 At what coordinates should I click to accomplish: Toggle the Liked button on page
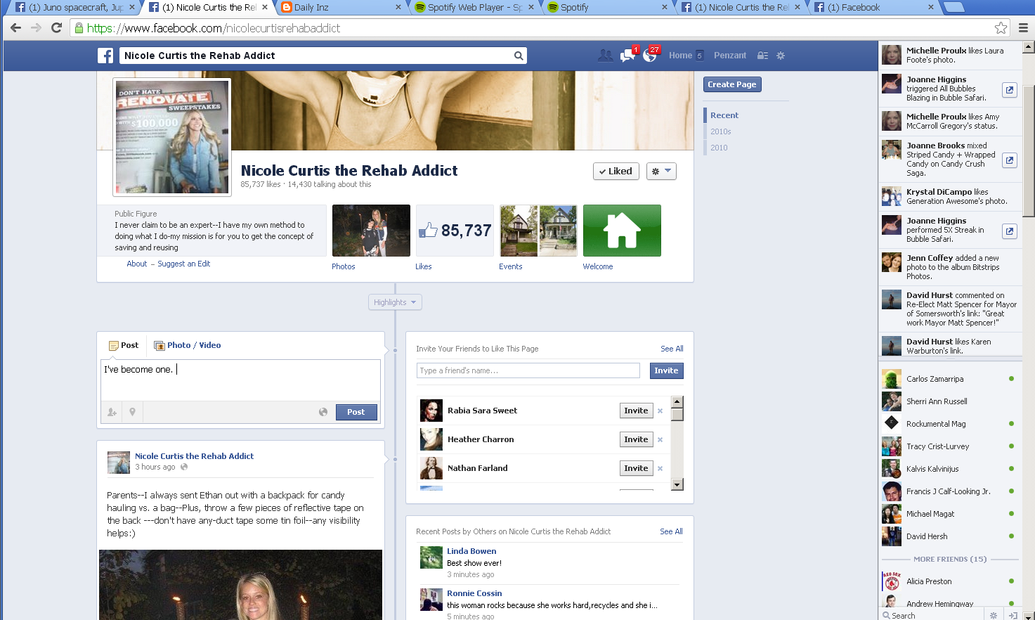click(x=616, y=171)
